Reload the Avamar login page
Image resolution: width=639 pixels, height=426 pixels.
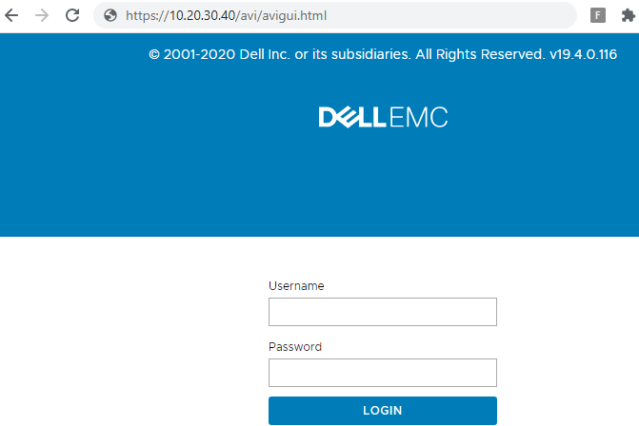tap(72, 15)
